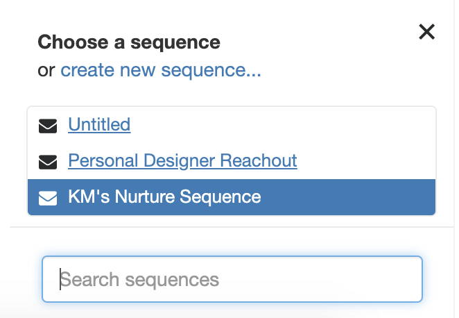Viewport: 459px width, 318px height.
Task: Close the sequence chooser with the X icon
Action: point(426,32)
